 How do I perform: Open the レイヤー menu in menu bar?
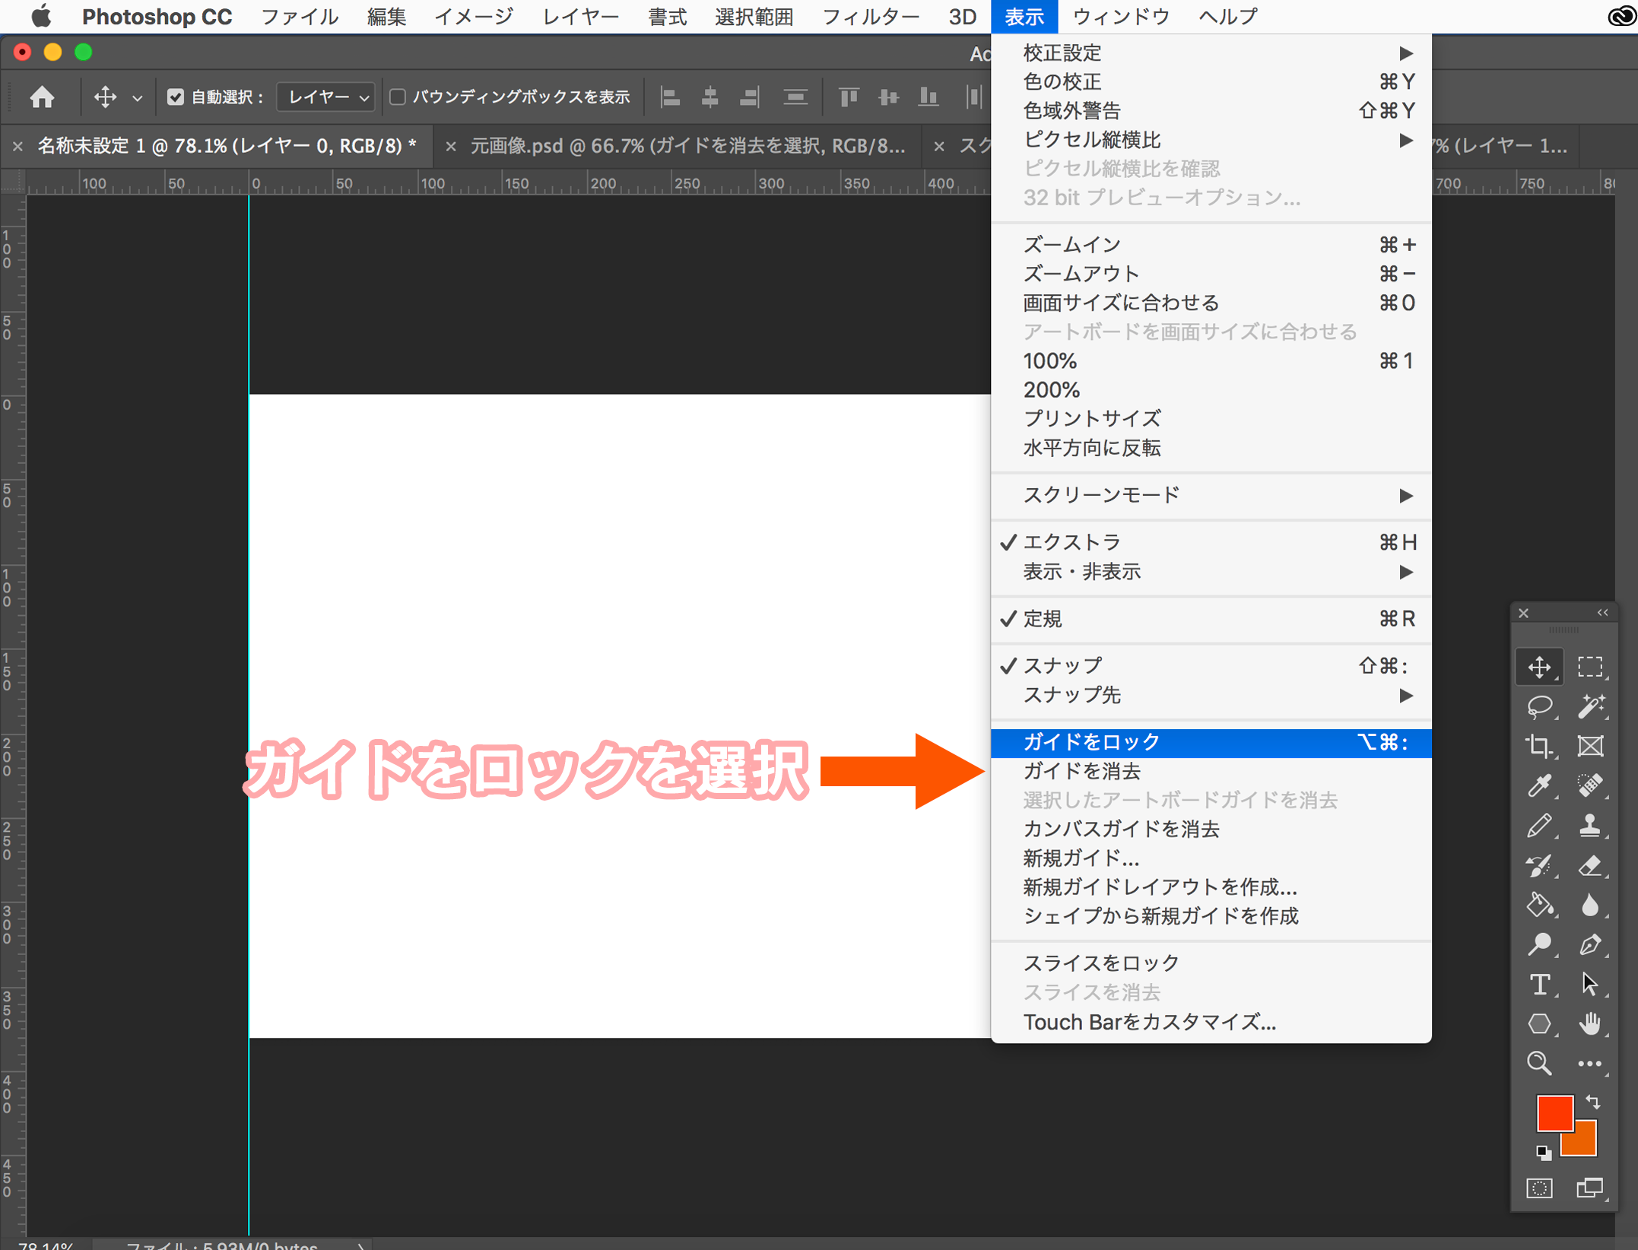(x=580, y=17)
